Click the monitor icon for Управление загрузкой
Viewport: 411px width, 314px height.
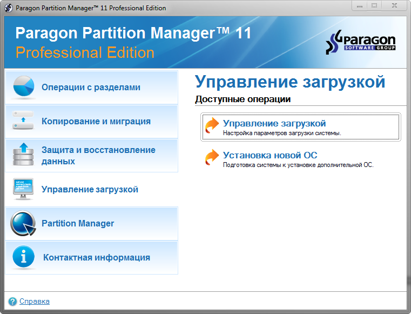tap(23, 189)
